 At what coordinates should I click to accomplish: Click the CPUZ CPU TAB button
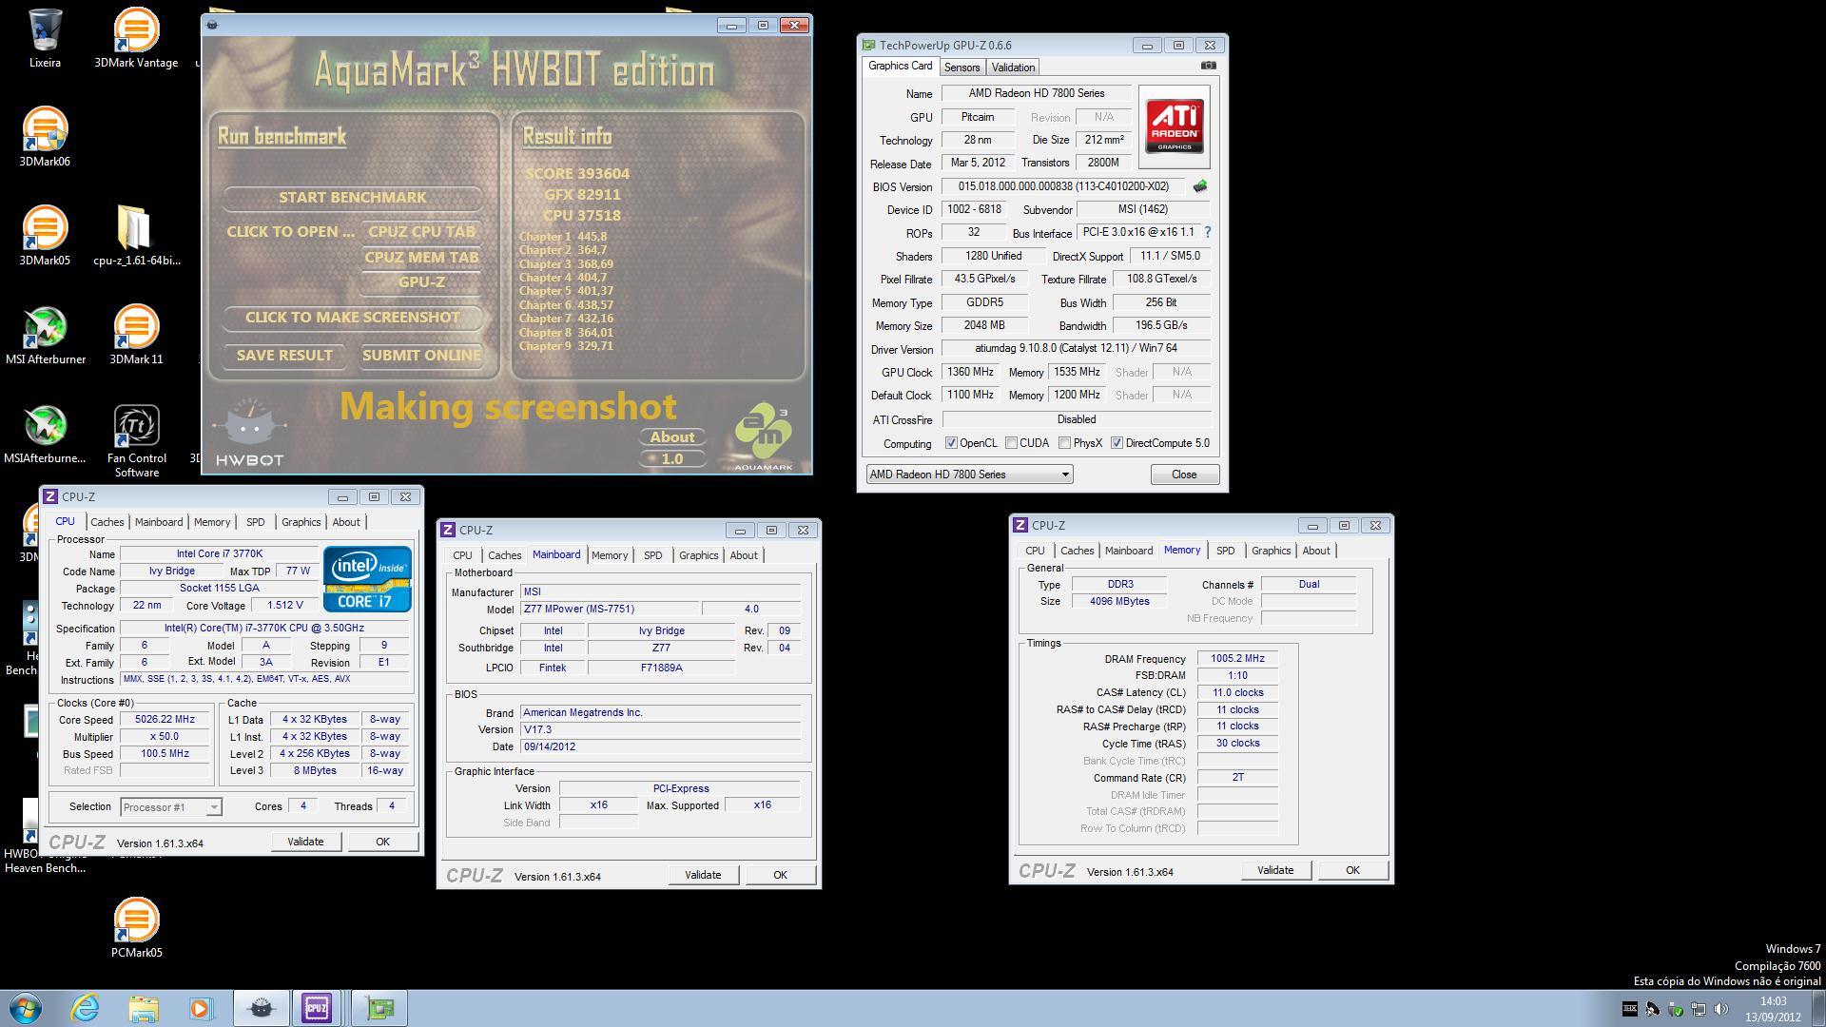(421, 232)
